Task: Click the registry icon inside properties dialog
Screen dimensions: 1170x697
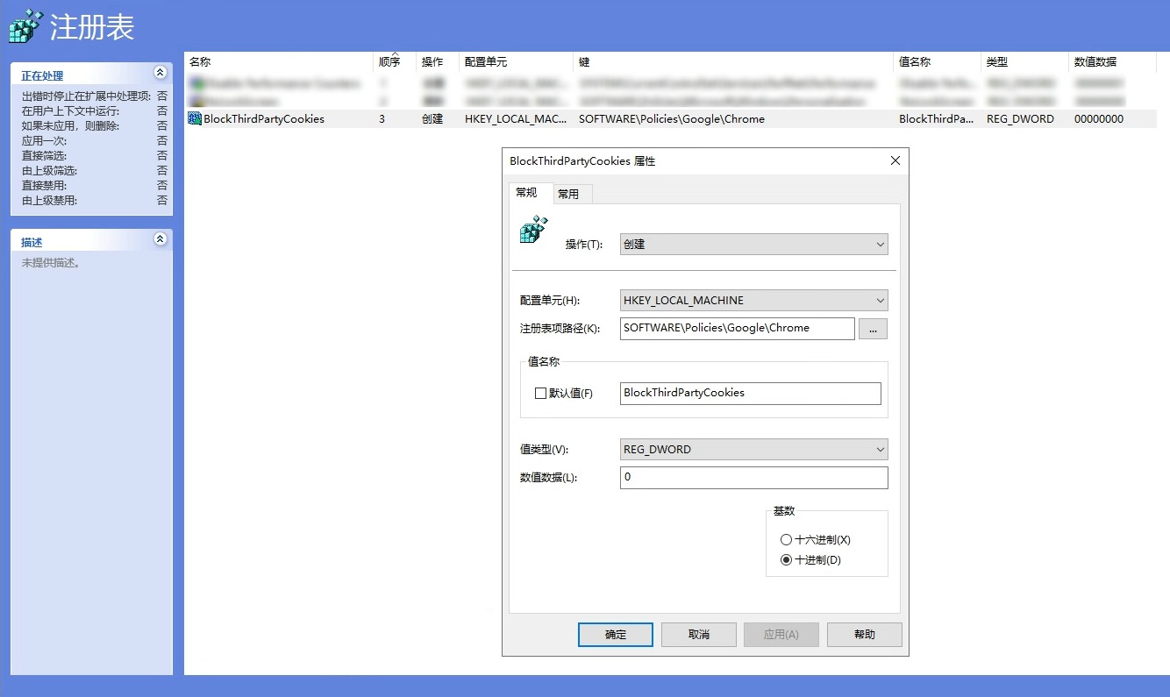Action: pyautogui.click(x=533, y=230)
